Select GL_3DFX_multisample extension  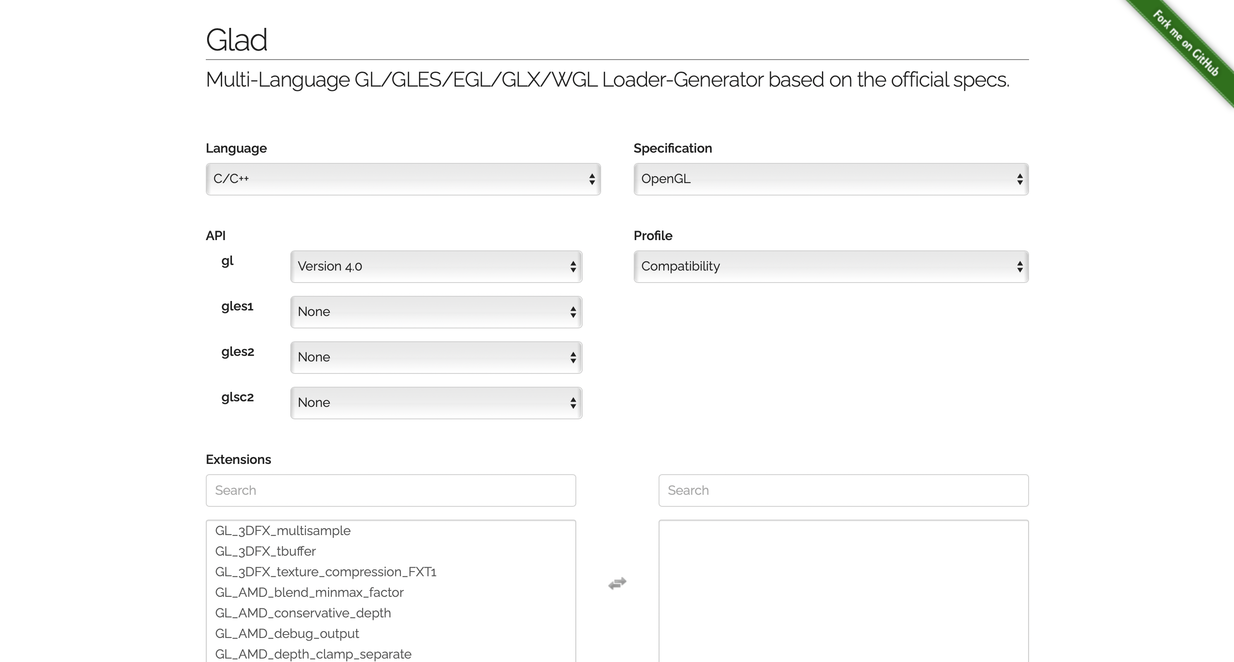point(283,531)
